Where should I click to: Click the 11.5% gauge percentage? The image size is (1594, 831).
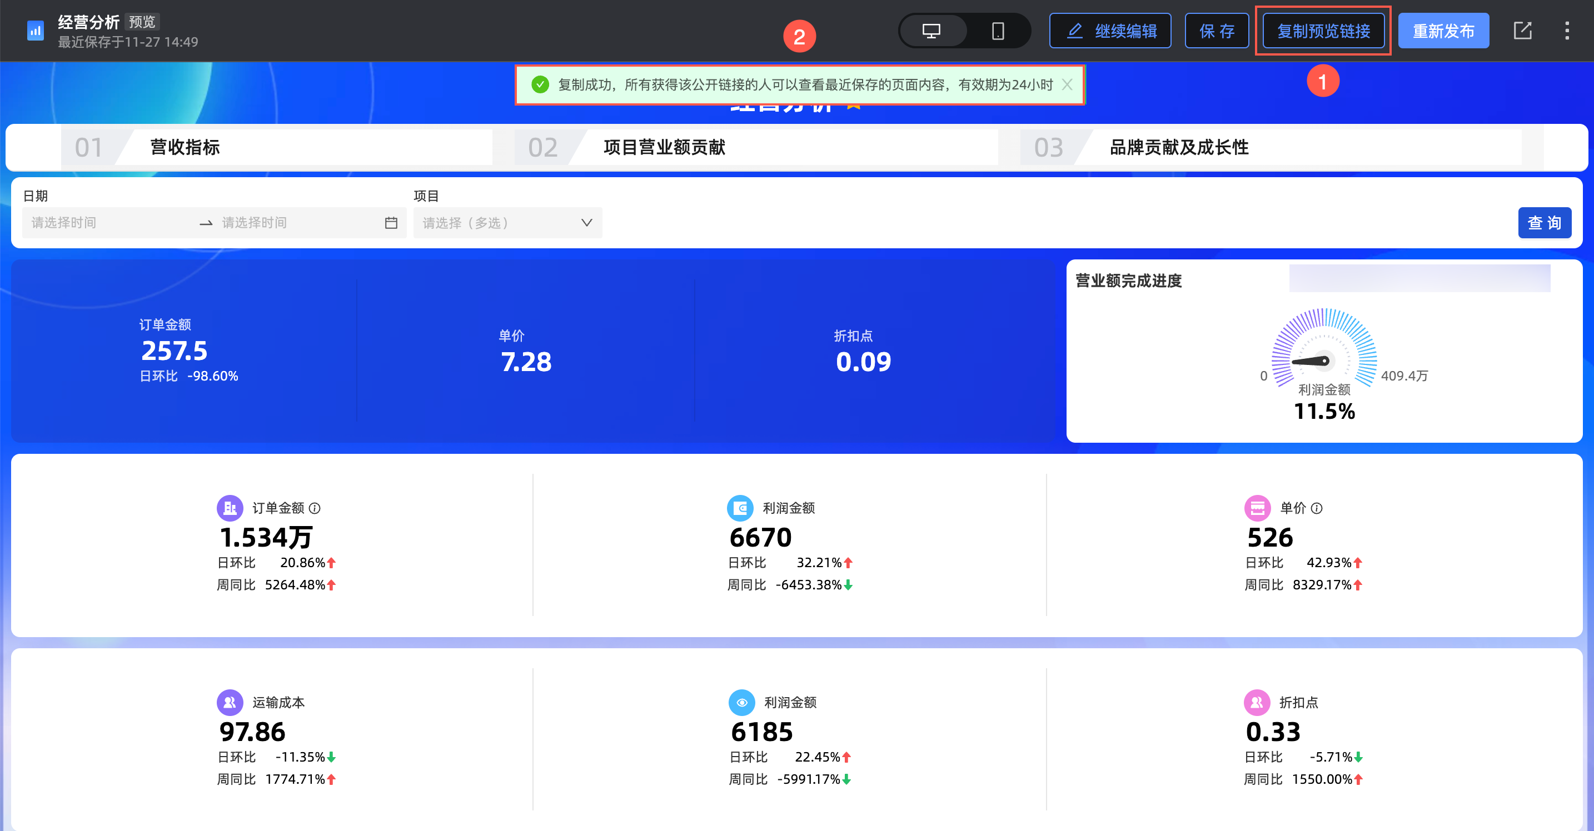coord(1324,411)
